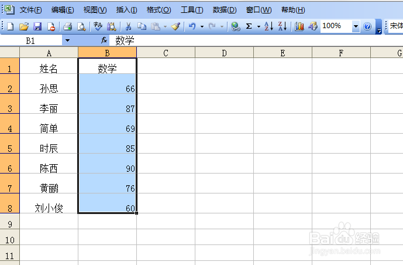403x265 pixels.
Task: Open the 编辑(E) menu
Action: coord(63,10)
